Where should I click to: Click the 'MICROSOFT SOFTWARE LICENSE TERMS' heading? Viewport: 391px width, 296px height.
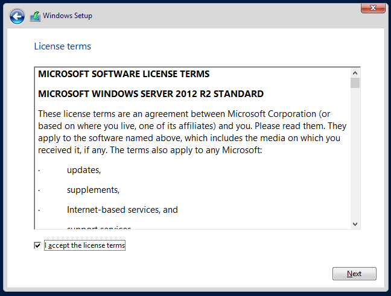coord(124,74)
